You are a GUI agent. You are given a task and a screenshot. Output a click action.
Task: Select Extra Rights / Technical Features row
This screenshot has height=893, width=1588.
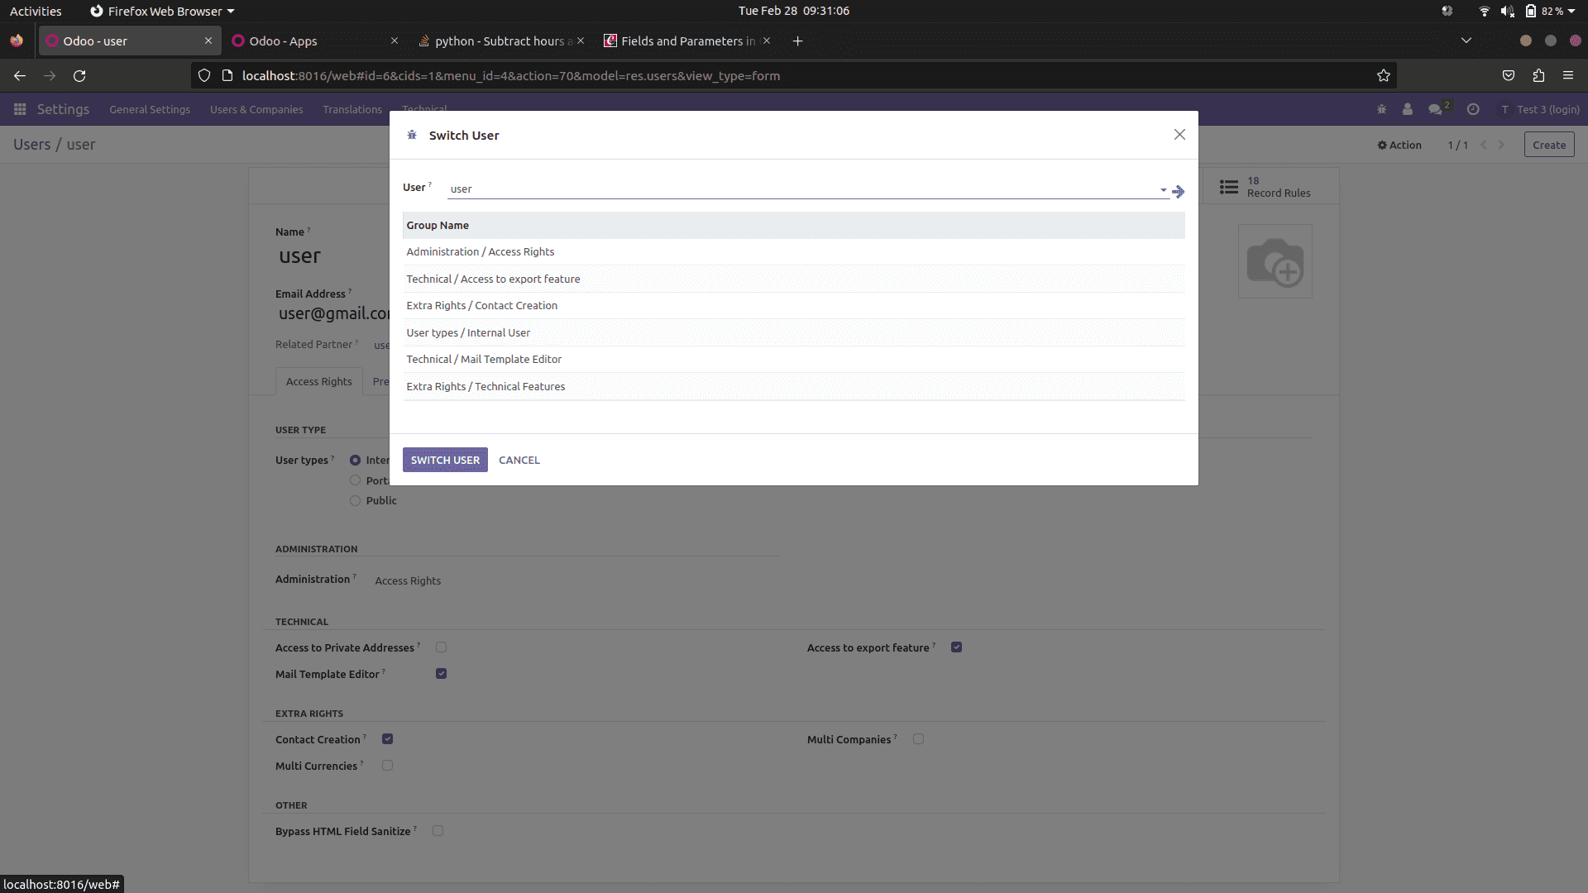pyautogui.click(x=795, y=386)
